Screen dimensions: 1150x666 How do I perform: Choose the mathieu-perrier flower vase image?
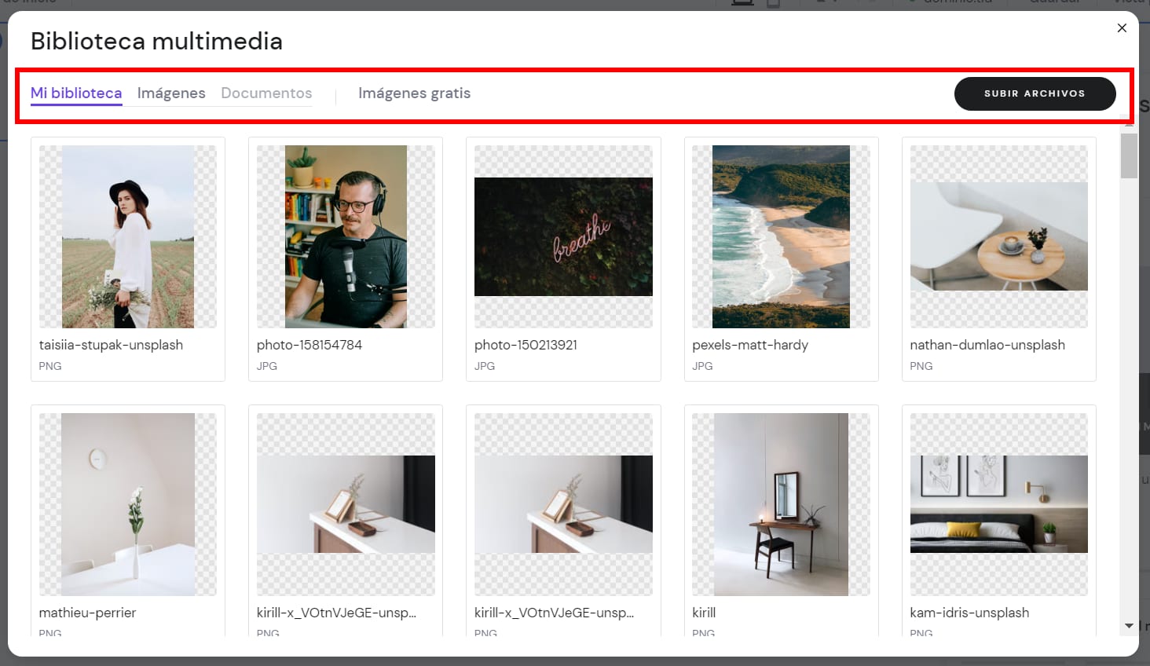(x=128, y=504)
